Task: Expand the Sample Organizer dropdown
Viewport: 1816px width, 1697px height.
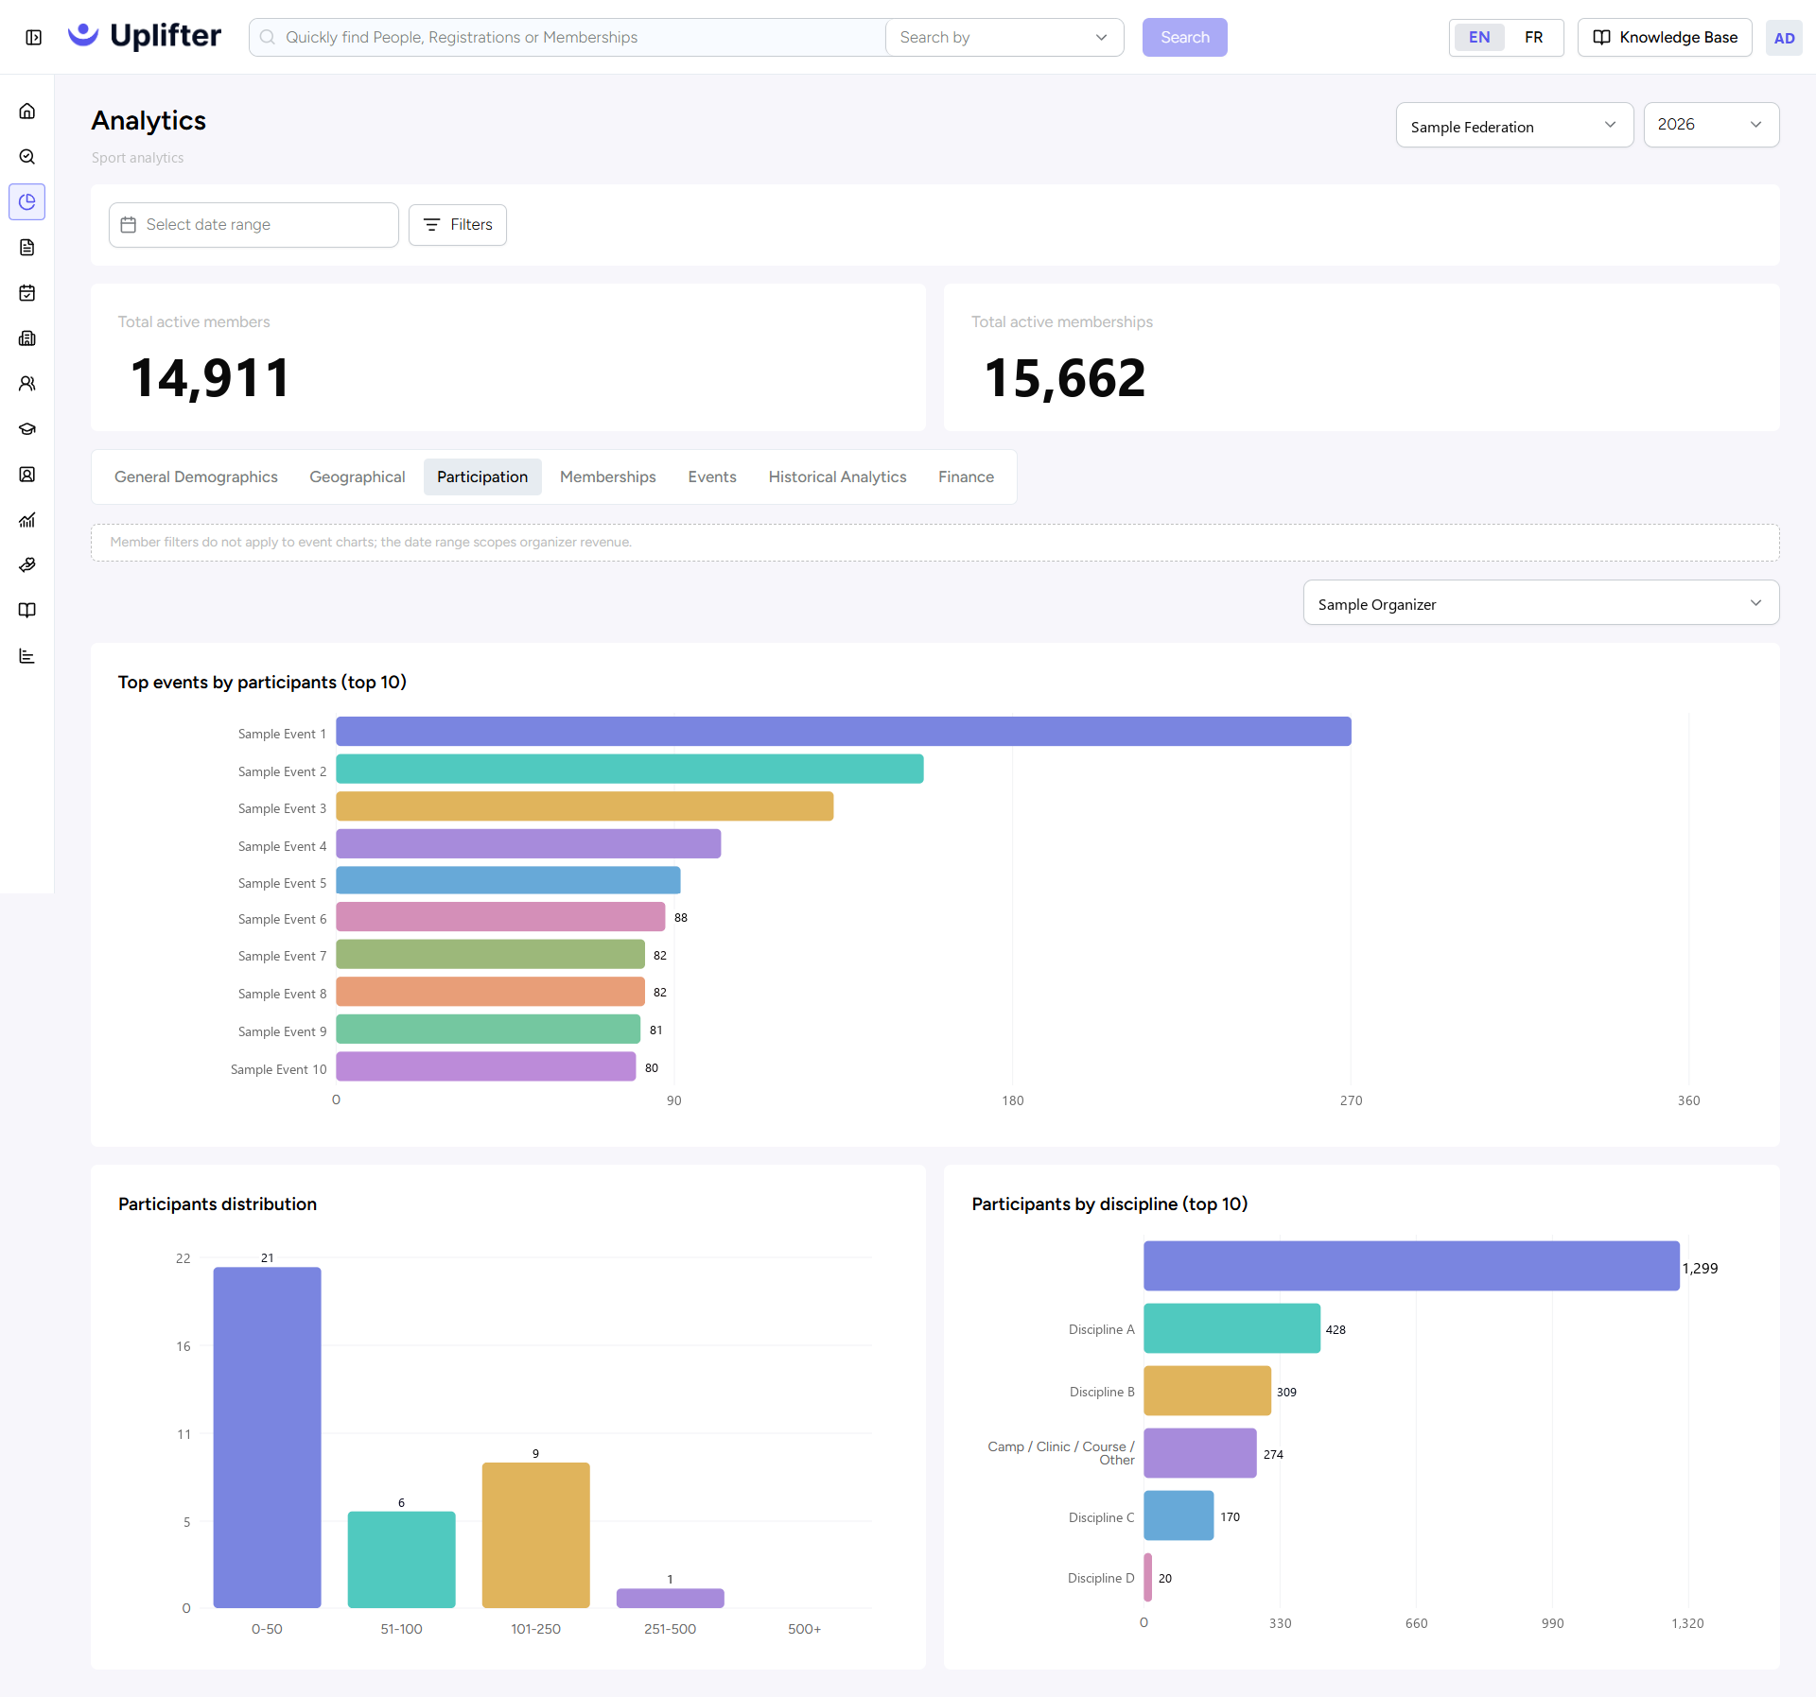Action: click(x=1541, y=603)
